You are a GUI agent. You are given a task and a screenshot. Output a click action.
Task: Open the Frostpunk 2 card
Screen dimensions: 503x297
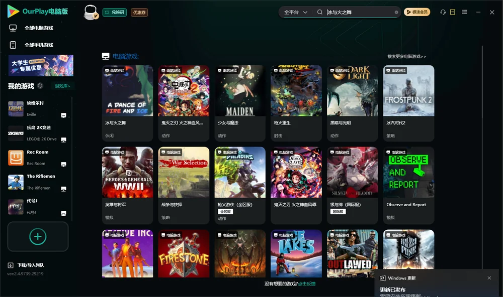[x=408, y=103]
